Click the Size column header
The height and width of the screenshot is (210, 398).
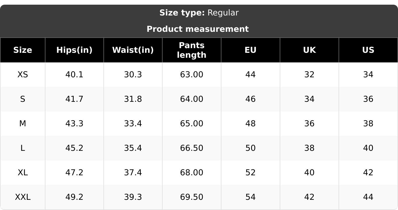click(x=23, y=50)
